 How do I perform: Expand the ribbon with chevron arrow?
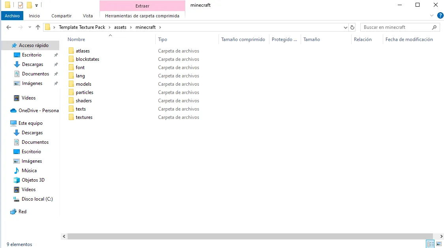click(x=432, y=16)
